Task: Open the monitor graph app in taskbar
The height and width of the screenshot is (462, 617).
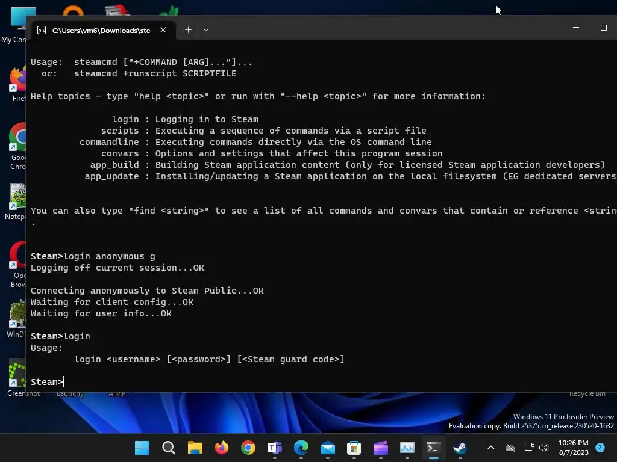Action: click(x=407, y=448)
